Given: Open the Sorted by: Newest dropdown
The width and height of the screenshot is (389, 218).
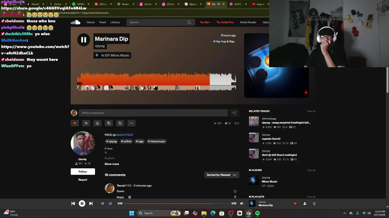Looking at the screenshot, I should click(222, 175).
